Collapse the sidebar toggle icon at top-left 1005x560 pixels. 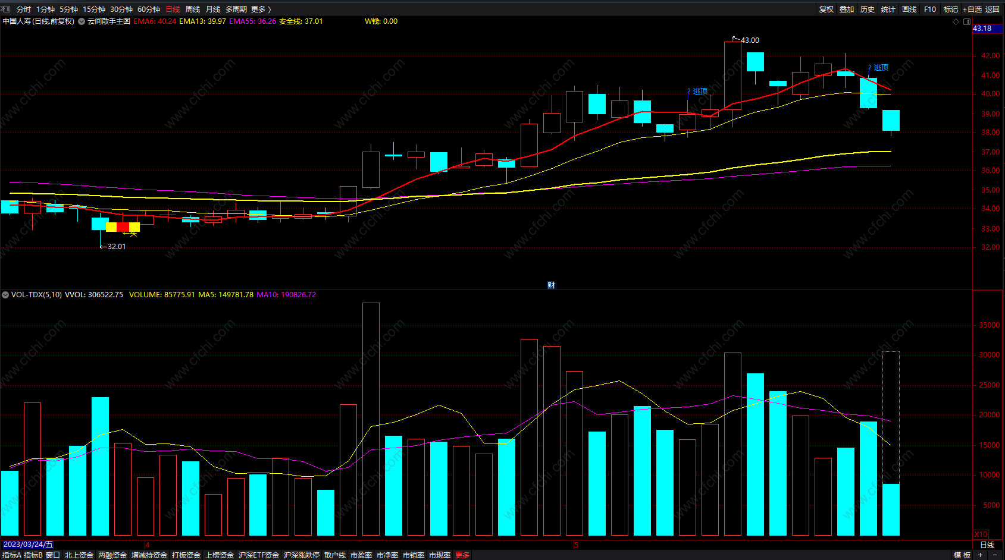[6, 9]
